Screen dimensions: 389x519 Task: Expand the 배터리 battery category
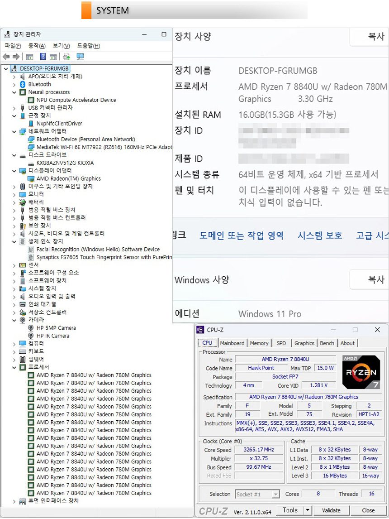(14, 202)
